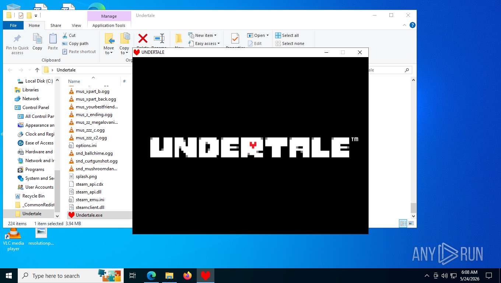Image resolution: width=501 pixels, height=283 pixels.
Task: Click the Manage contextual tab
Action: click(109, 16)
